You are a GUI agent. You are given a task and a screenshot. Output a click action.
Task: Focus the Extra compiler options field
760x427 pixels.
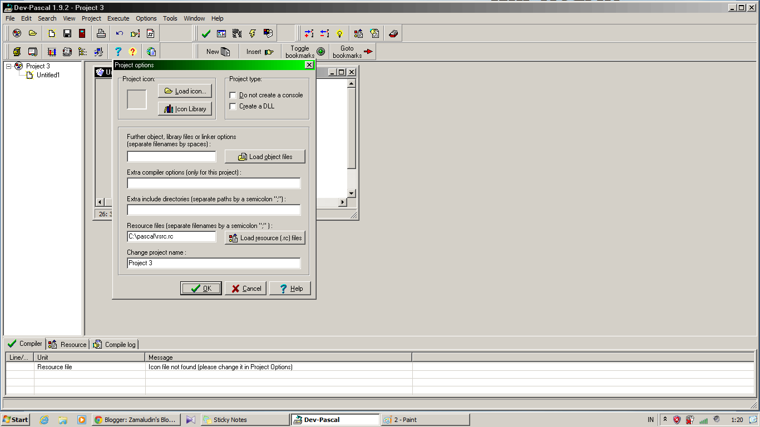214,183
